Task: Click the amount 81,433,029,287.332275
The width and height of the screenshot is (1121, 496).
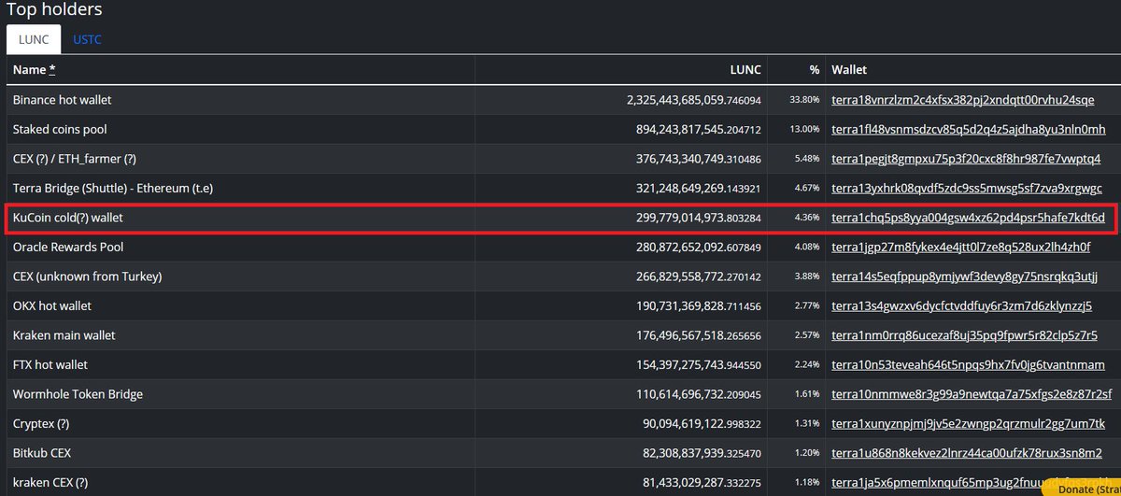Action: [702, 483]
